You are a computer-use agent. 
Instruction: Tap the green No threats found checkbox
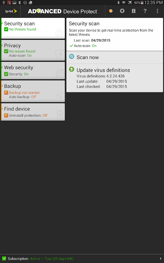[6, 29]
